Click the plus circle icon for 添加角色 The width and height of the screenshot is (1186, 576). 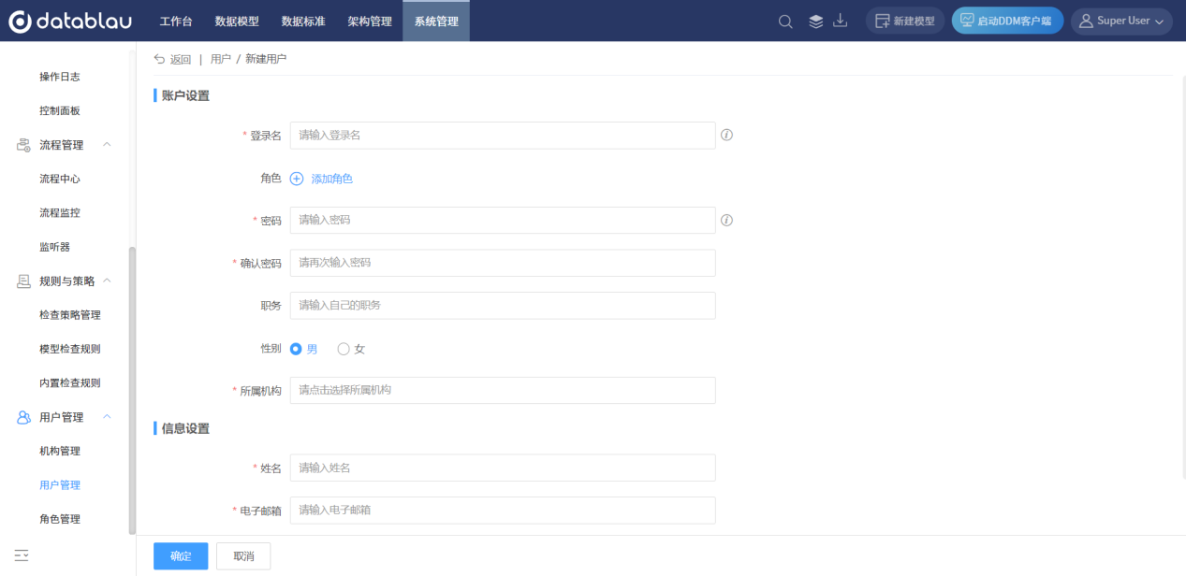[x=297, y=179]
